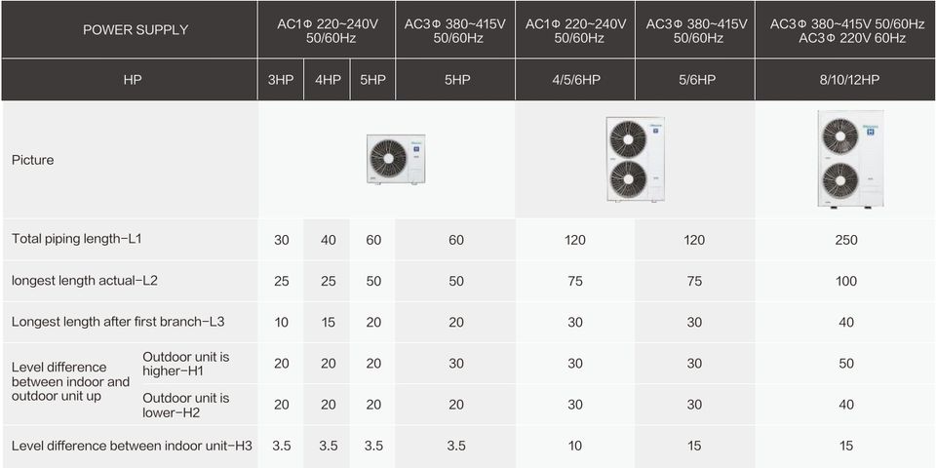Click the Total piping length-L1 row label
The width and height of the screenshot is (936, 468).
[x=77, y=239]
